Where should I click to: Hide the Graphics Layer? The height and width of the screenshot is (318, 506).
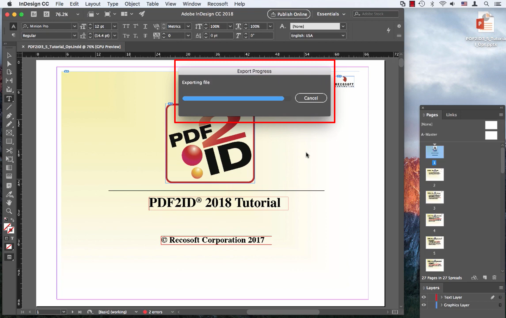click(424, 305)
